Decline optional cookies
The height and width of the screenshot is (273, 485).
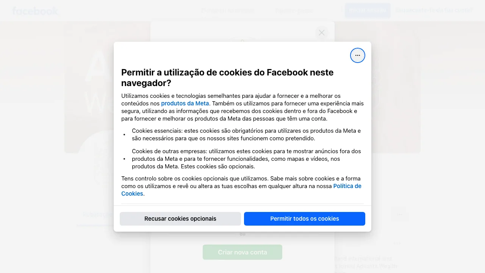(x=180, y=219)
